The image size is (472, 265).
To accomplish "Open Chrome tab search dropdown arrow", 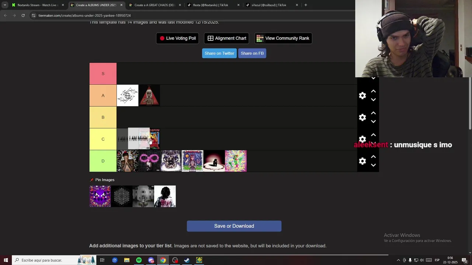I will tap(5, 5).
